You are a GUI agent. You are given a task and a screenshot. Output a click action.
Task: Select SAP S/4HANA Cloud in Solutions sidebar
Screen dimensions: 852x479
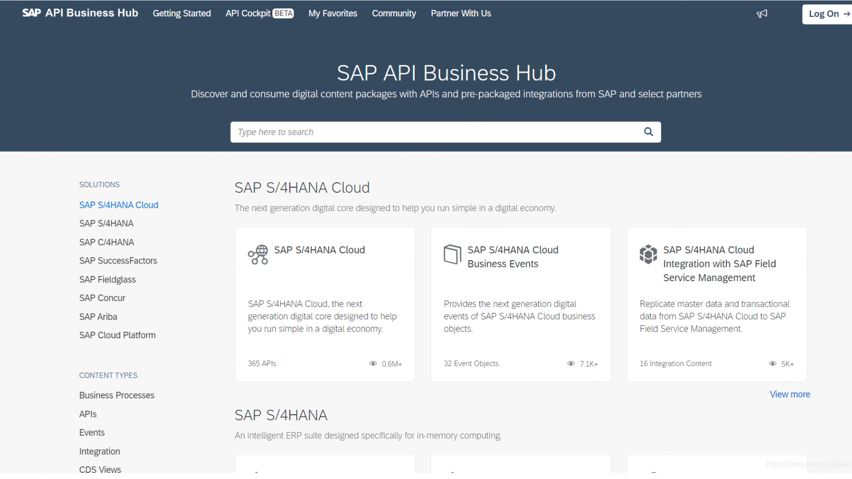[x=119, y=205]
